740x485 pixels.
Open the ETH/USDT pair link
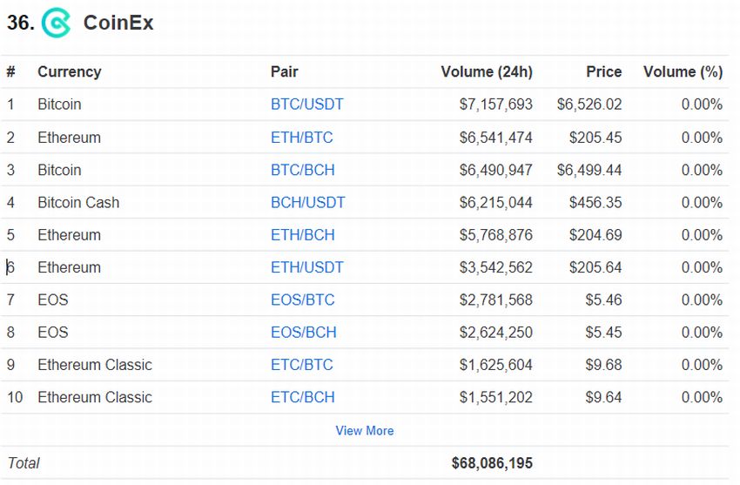[306, 267]
